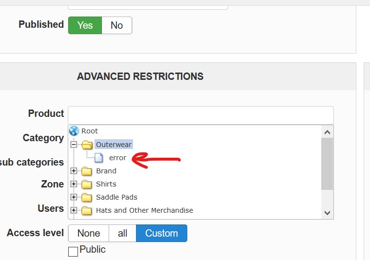Select the error tree item label
Image resolution: width=370 pixels, height=260 pixels.
click(117, 158)
